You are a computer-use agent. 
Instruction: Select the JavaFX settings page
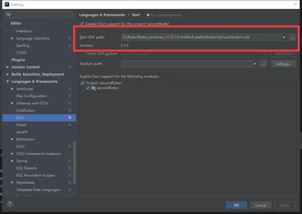(22, 132)
